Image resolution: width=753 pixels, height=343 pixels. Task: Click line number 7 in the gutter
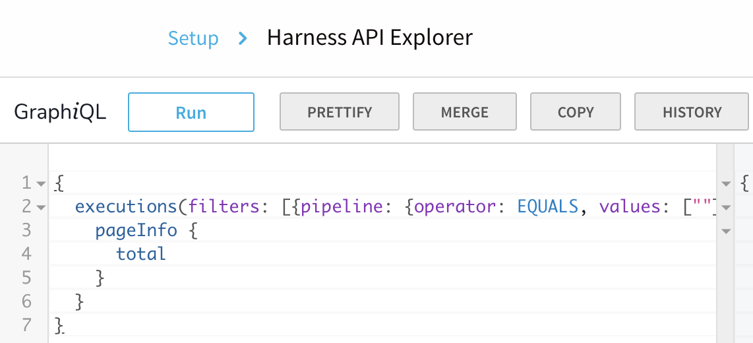[x=26, y=325]
